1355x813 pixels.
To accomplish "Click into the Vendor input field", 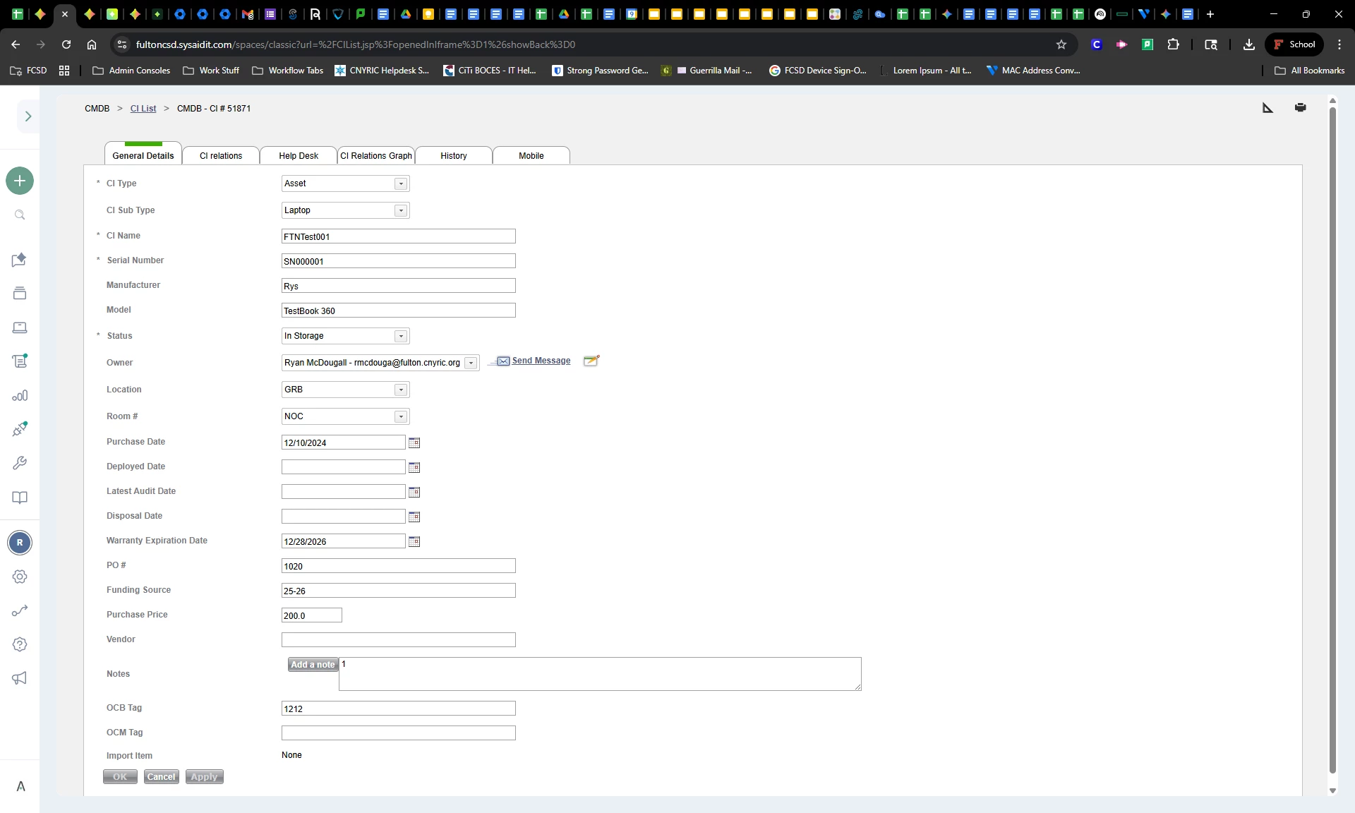I will [x=398, y=639].
